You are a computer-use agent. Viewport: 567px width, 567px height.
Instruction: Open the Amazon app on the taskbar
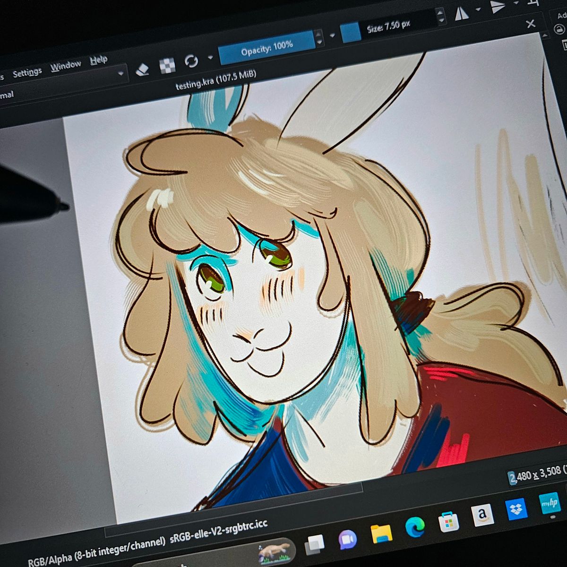coord(482,515)
